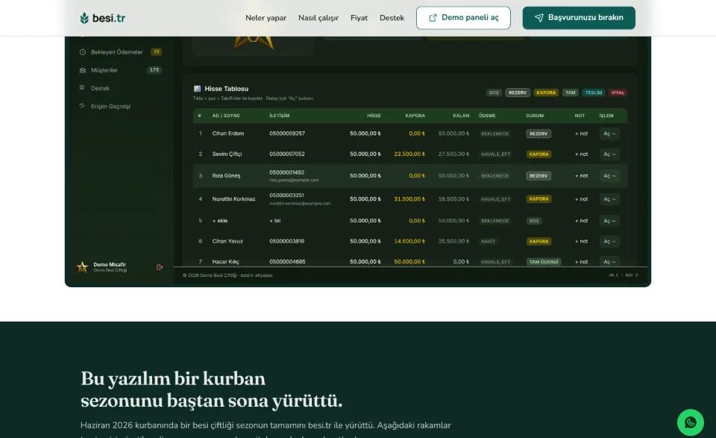Open the WhatsApp chat bubble
Viewport: 716px width, 438px height.
pos(690,422)
